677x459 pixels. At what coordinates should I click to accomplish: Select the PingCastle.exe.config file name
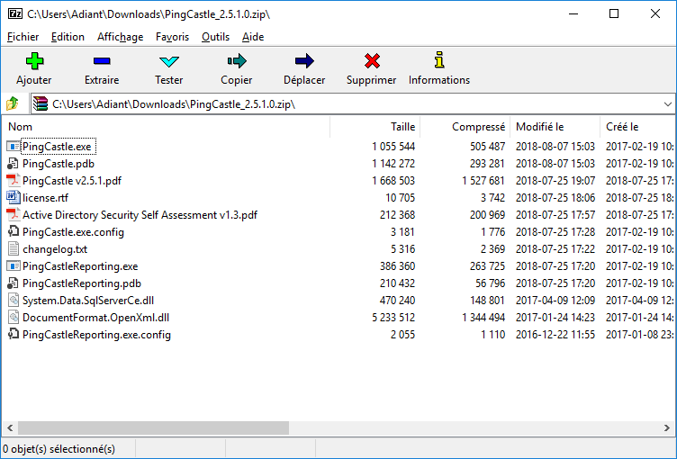74,232
